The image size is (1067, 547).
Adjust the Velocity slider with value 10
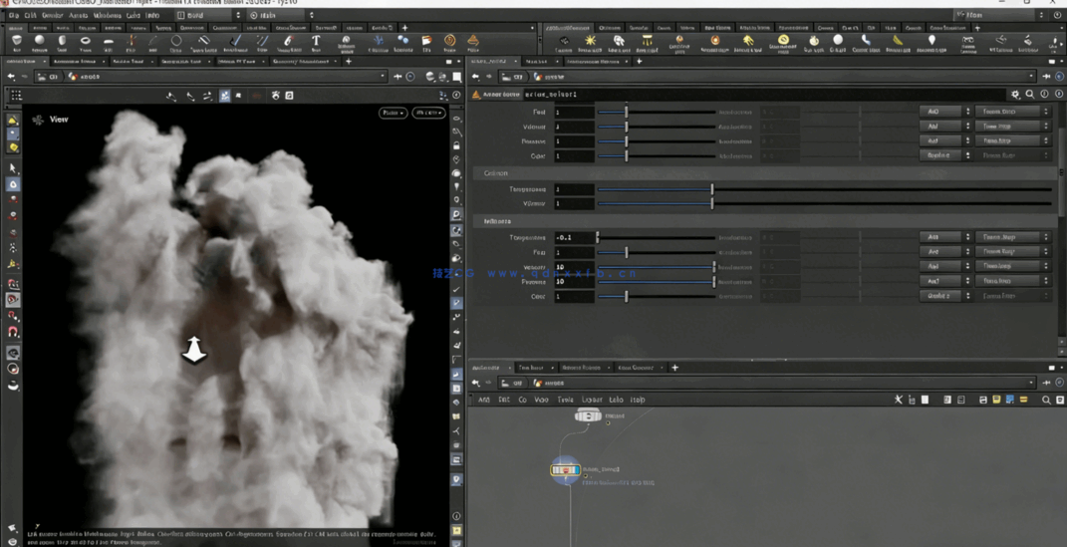click(x=656, y=267)
